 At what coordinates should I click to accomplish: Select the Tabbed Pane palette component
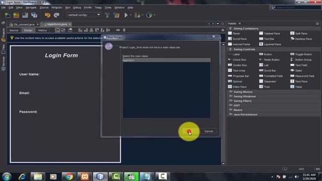[x=270, y=33]
